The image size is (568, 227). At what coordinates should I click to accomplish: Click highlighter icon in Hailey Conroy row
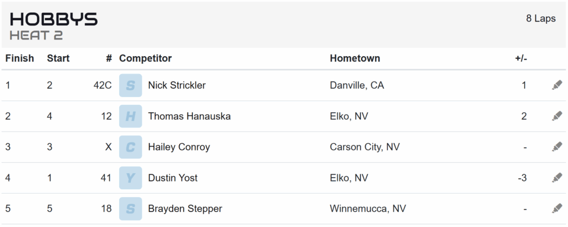[x=557, y=147]
